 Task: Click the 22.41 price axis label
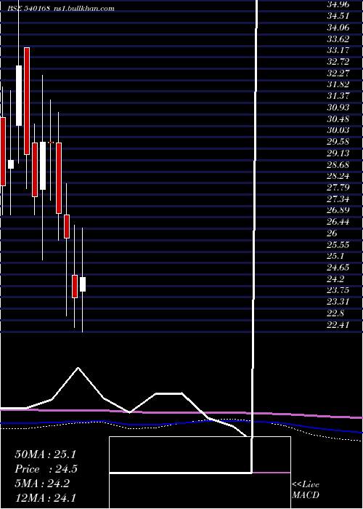pos(338,324)
